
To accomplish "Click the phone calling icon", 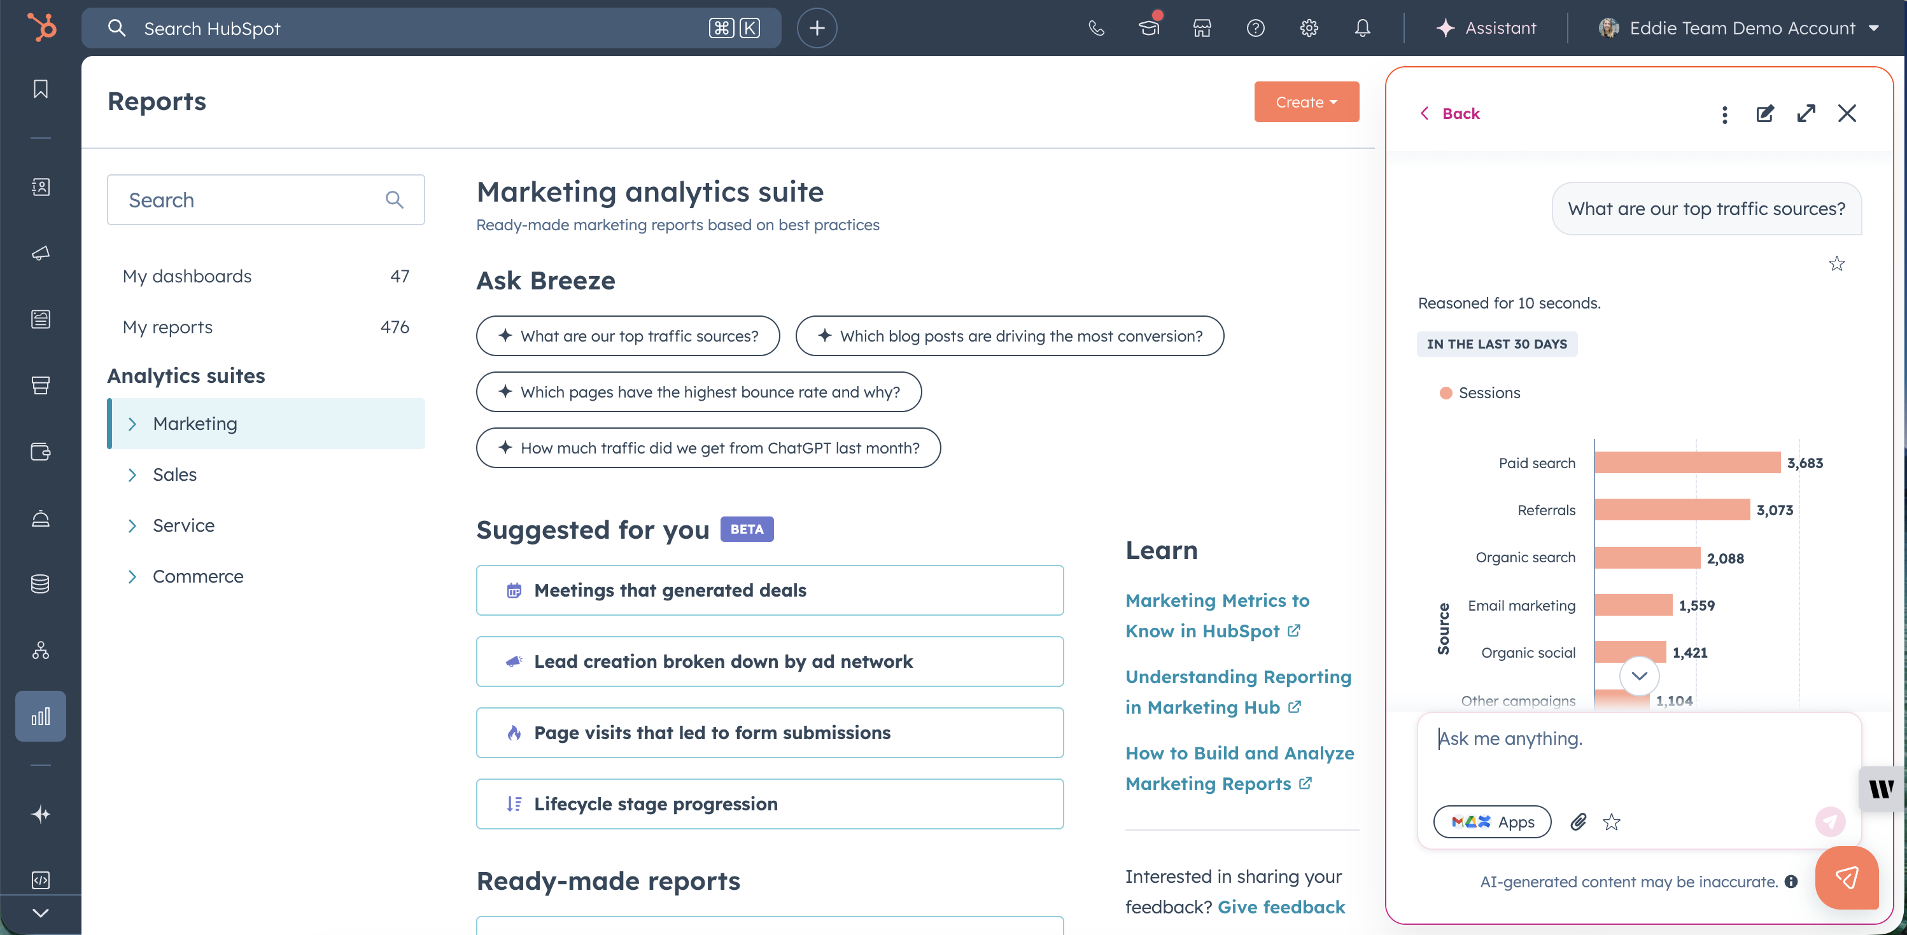I will coord(1095,28).
